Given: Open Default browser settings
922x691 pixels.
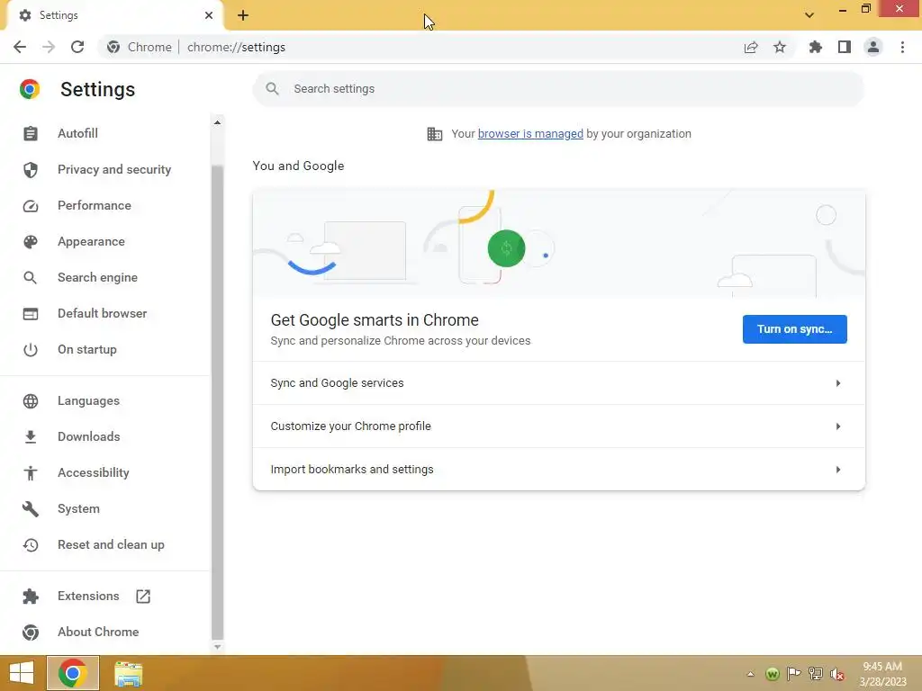Looking at the screenshot, I should coord(103,313).
